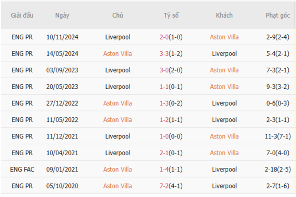Open the 7-2 score from 05/10/2020
Image resolution: width=296 pixels, height=197 pixels.
[x=164, y=186]
